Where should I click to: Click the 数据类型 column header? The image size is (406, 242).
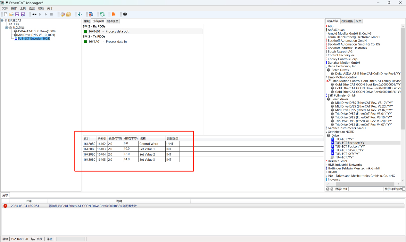172,138
